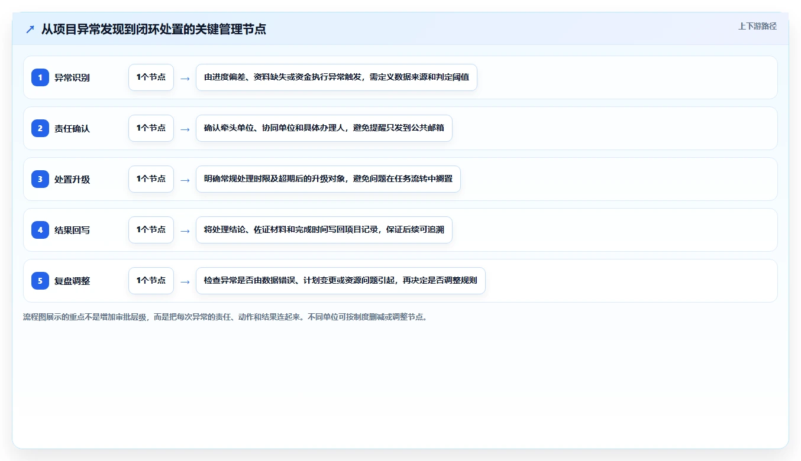The height and width of the screenshot is (461, 801).
Task: Click the step number 5 badge
Action: click(40, 281)
